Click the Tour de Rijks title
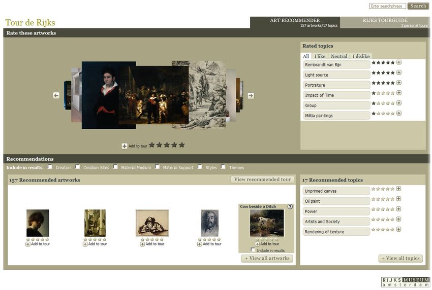Viewport: 432px width, 290px height. (30, 22)
